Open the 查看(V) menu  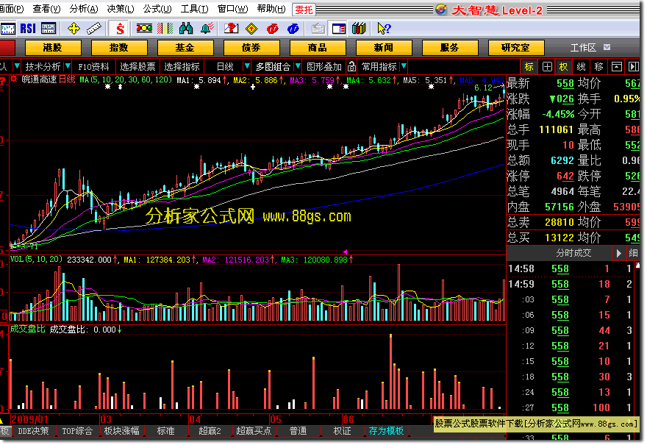46,9
